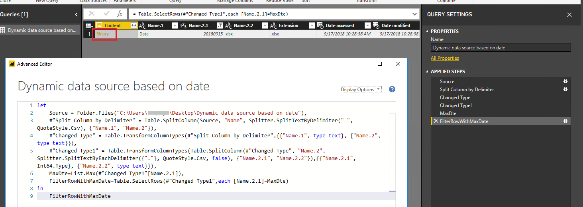Click the Date modified datetime type icon

[x=376, y=25]
